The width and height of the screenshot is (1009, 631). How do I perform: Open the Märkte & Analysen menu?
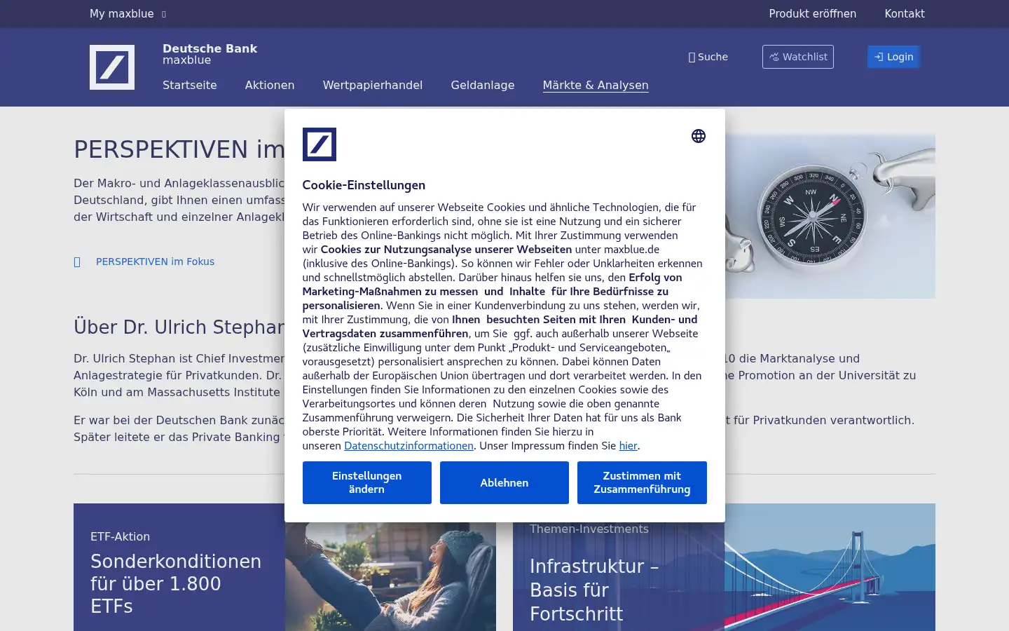tap(596, 85)
